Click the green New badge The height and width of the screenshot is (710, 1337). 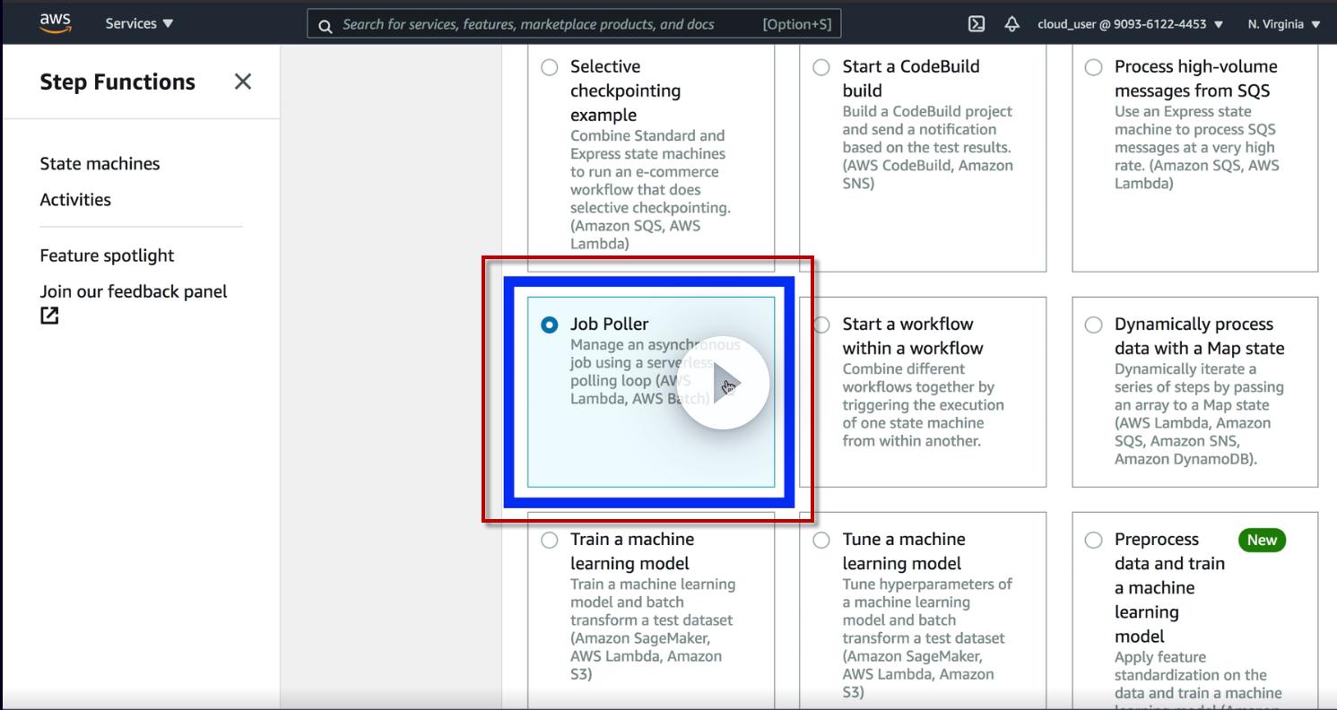pyautogui.click(x=1262, y=540)
